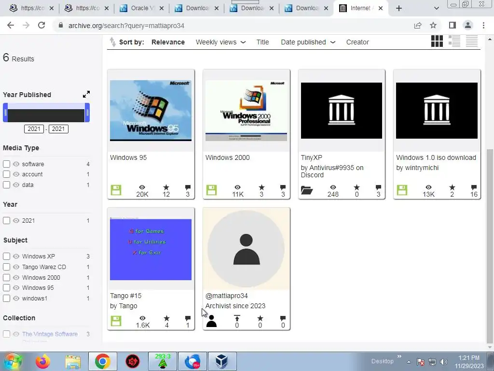Open File Explorer from taskbar
Viewport: 494px width, 371px height.
tap(73, 361)
